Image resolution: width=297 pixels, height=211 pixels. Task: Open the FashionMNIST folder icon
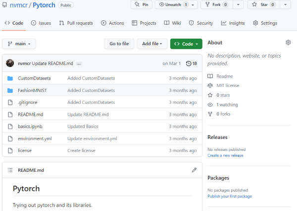10,90
